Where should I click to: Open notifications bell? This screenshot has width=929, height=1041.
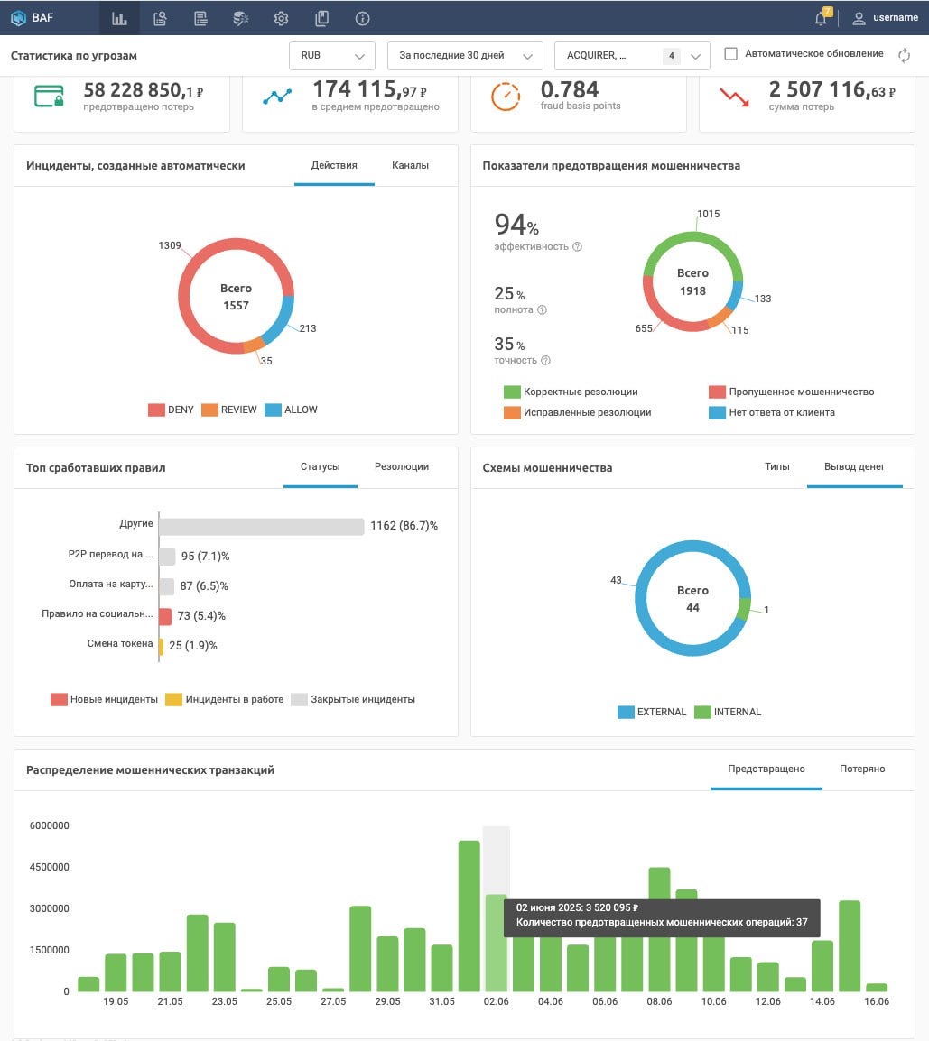[822, 18]
